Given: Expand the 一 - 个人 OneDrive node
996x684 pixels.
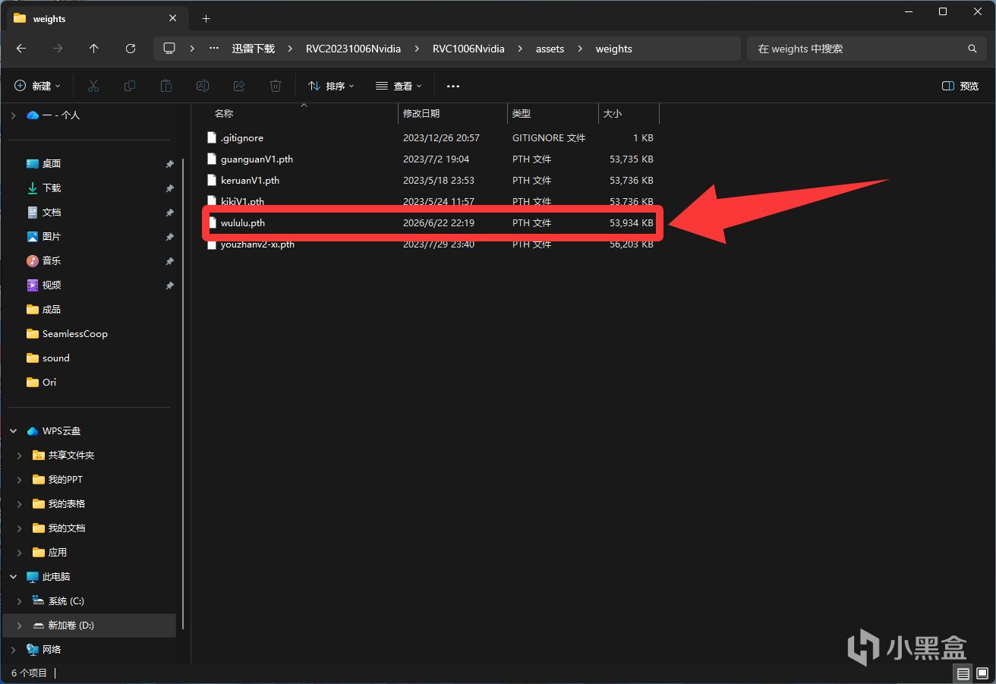Looking at the screenshot, I should (x=13, y=115).
